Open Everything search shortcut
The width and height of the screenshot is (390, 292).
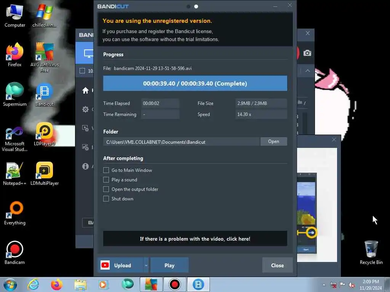15,213
